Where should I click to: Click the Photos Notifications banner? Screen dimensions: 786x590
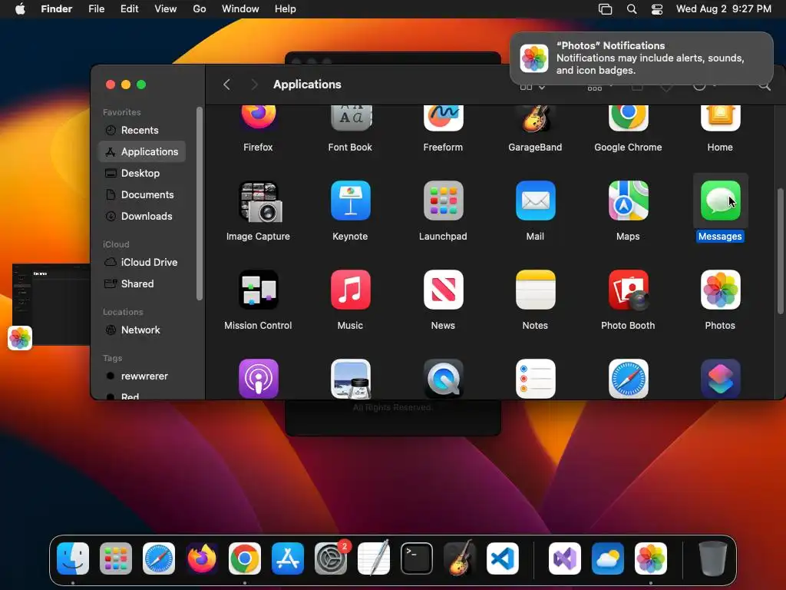coord(641,58)
